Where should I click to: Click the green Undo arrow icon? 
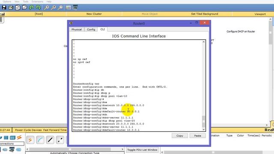32,8
